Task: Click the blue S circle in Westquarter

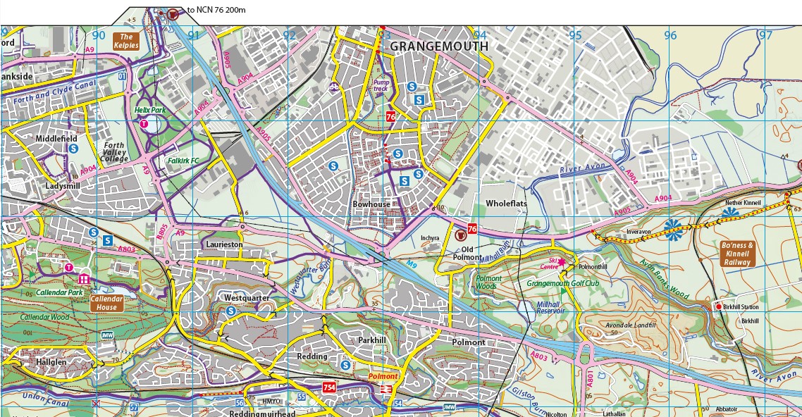Action: [x=230, y=311]
